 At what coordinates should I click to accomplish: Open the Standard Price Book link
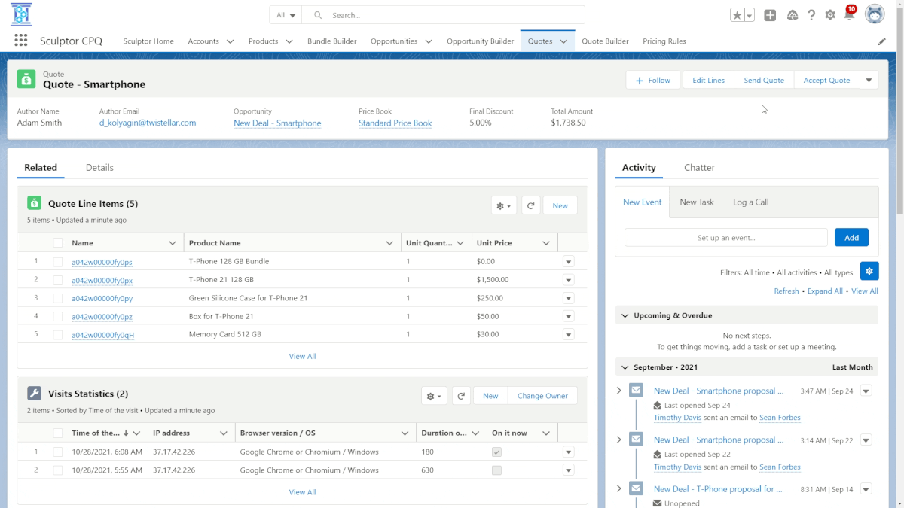click(395, 123)
